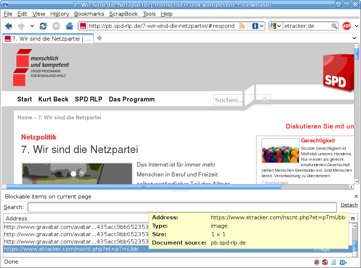This screenshot has width=361, height=268.
Task: Open a new tab with plus icon
Action: 99,38
